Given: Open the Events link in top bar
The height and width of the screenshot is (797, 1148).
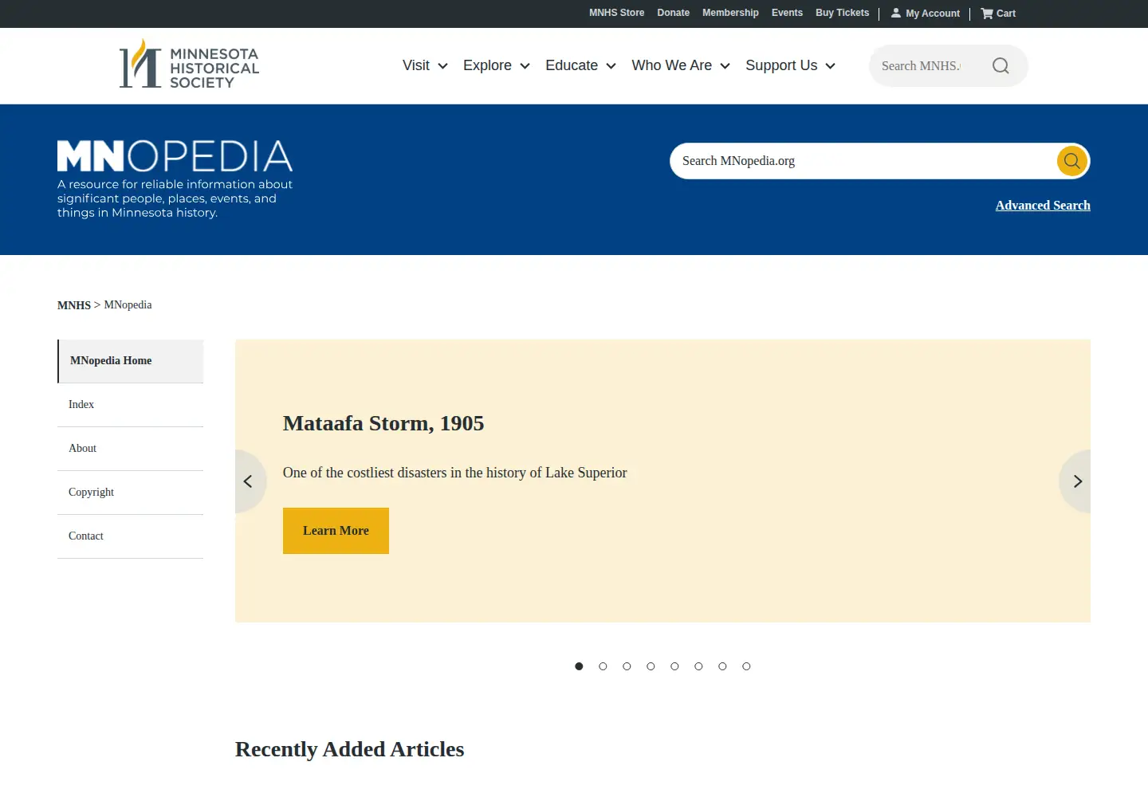Looking at the screenshot, I should (787, 13).
